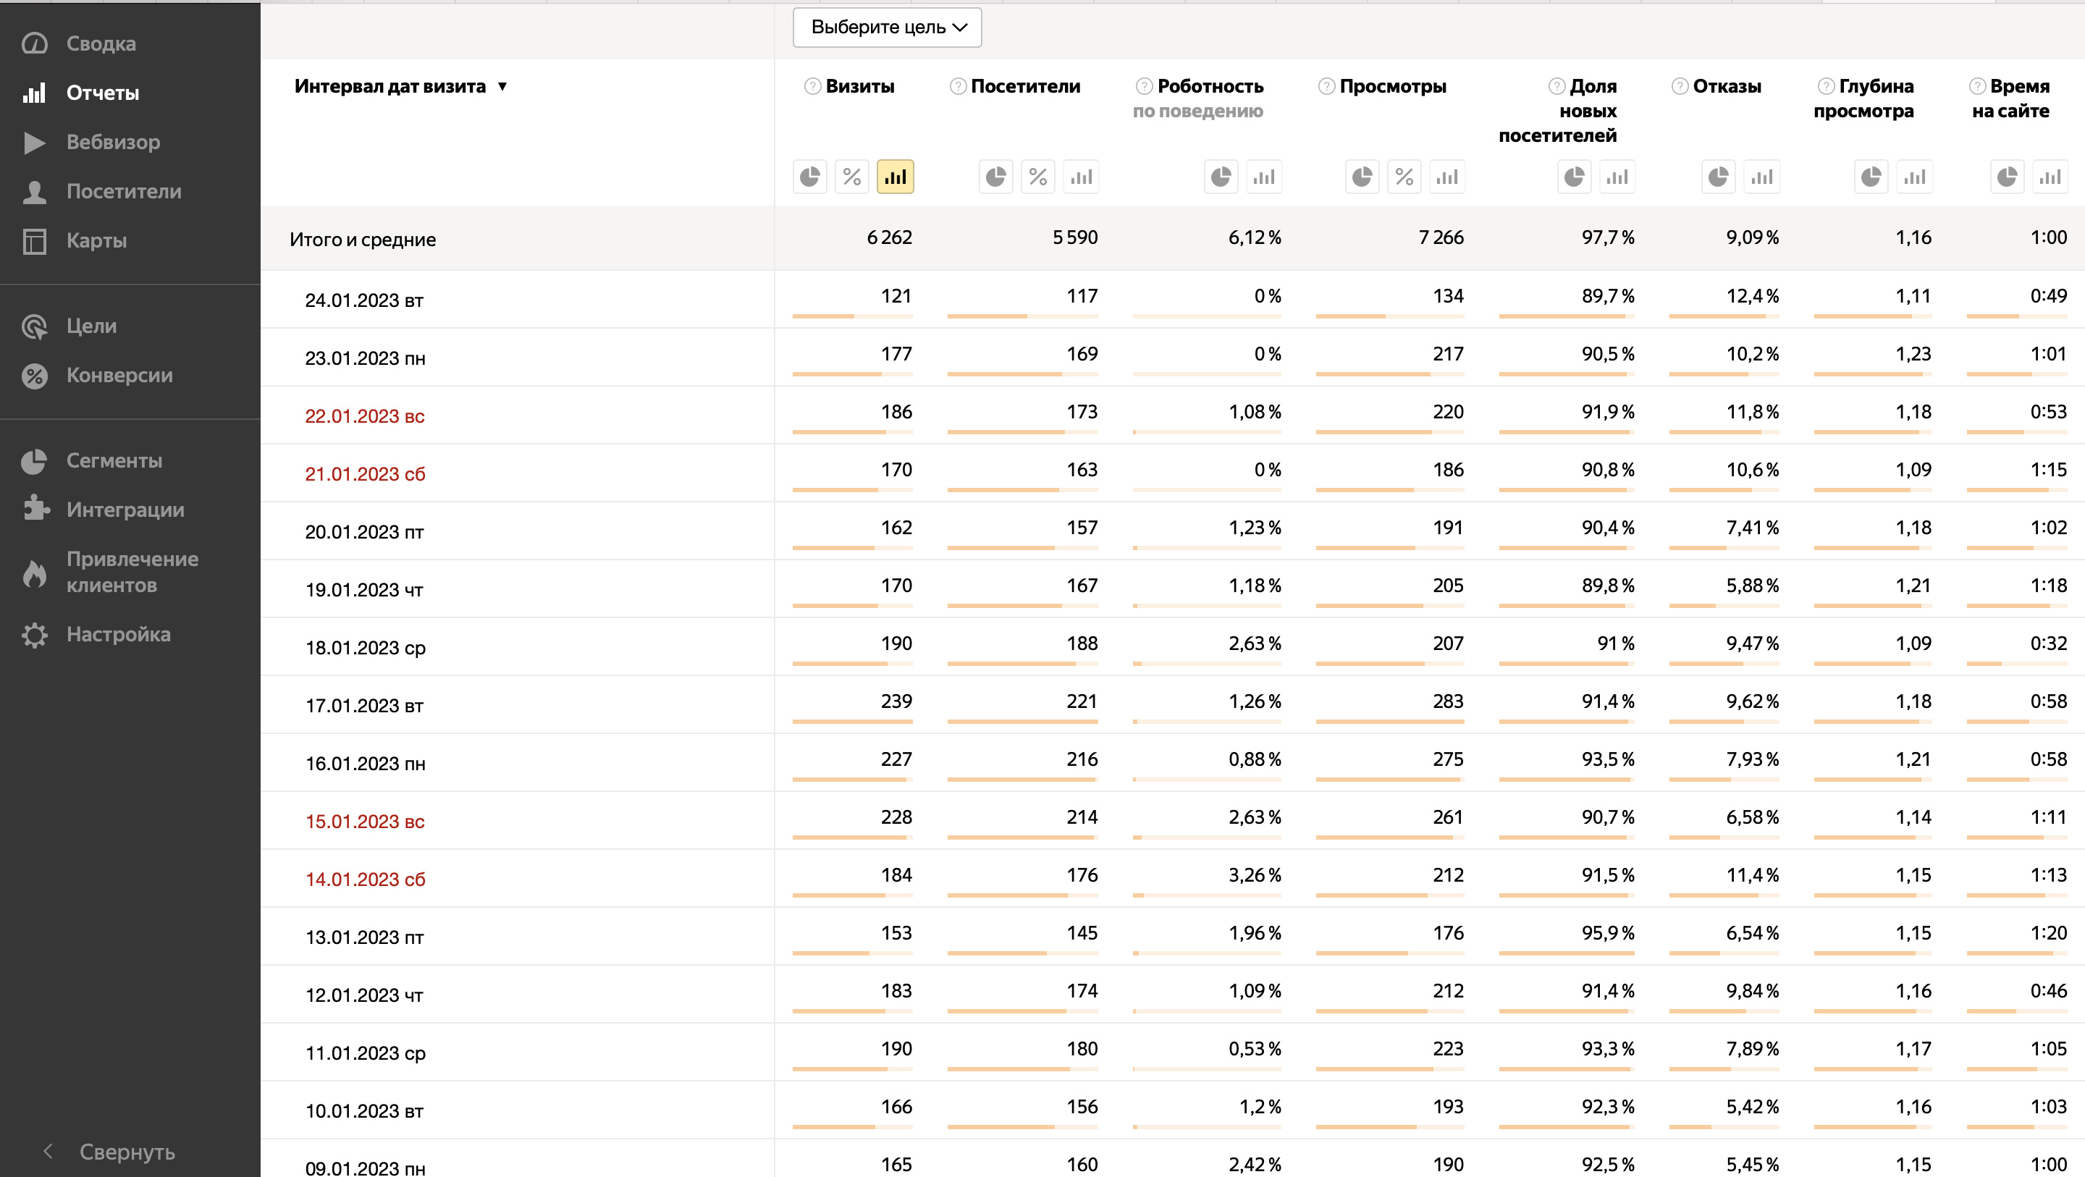Toggle the active bar chart for Визиты
This screenshot has height=1177, width=2085.
point(896,177)
